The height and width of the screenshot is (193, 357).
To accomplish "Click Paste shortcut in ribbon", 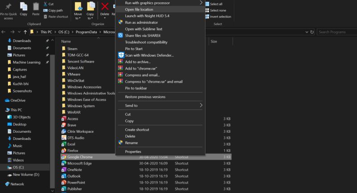I will (x=55, y=17).
